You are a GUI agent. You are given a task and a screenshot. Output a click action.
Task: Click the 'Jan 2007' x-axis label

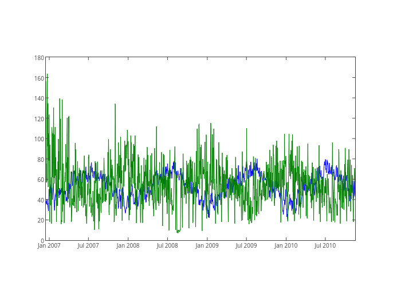[49, 245]
